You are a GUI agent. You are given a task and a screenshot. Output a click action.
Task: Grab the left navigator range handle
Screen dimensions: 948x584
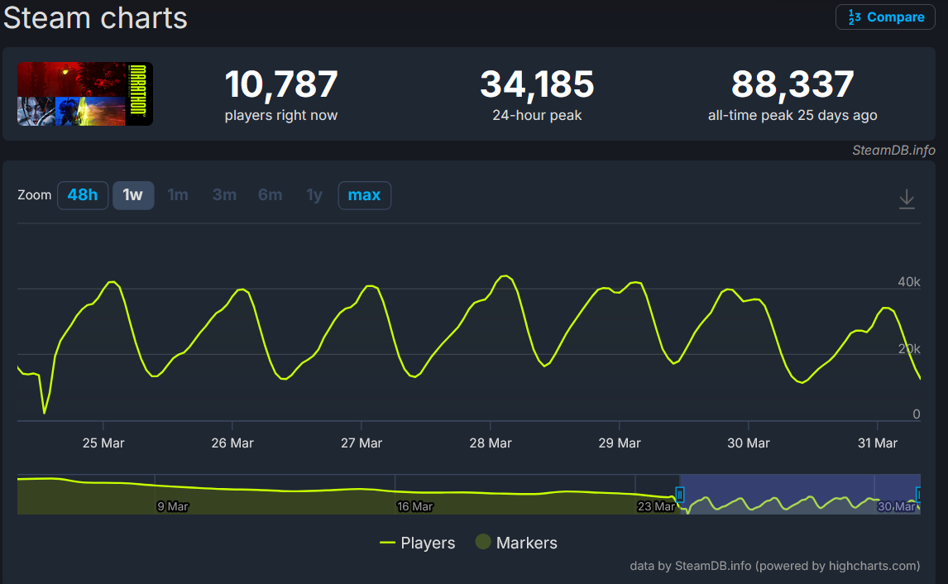(679, 495)
